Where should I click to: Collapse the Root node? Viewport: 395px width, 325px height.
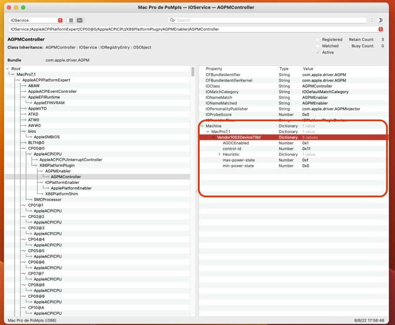pos(7,68)
